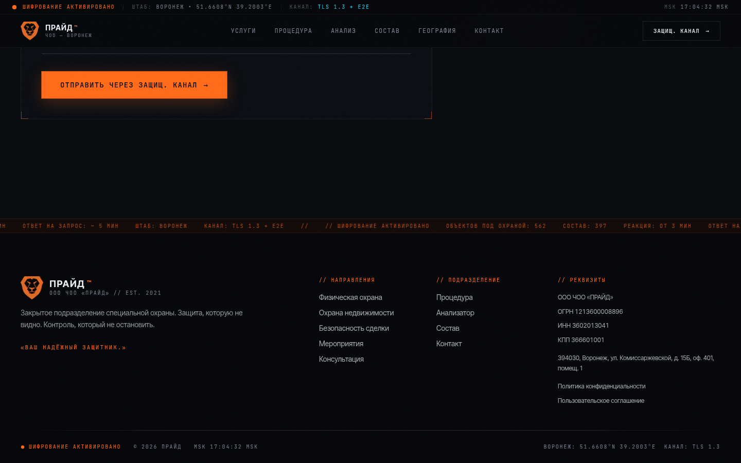Viewport: 741px width, 463px height.
Task: Click the // ПОДРАЗДЕЛЕНИЕ column heading
Action: [x=468, y=280]
